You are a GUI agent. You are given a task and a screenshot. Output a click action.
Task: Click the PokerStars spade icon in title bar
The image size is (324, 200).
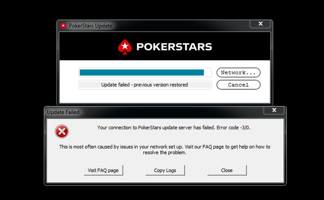(63, 26)
